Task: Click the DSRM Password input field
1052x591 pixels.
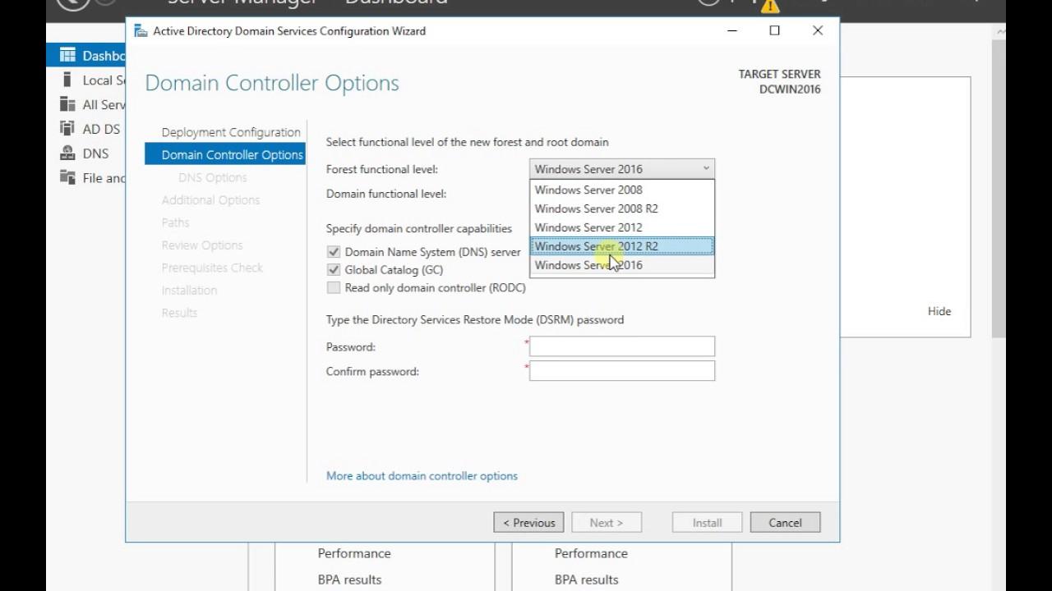Action: click(621, 346)
